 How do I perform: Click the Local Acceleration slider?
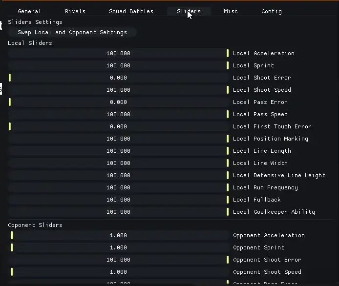click(x=119, y=53)
